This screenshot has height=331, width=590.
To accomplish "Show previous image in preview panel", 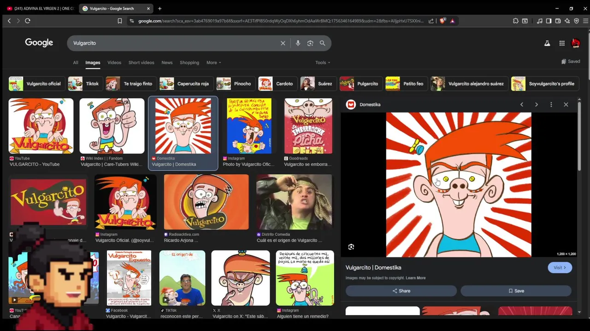I will pos(522,105).
